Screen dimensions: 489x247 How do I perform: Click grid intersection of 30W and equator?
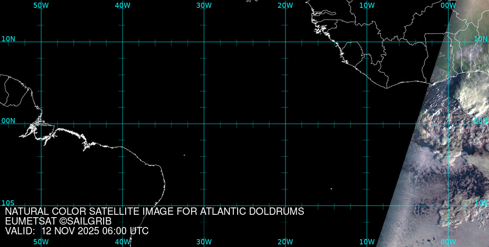tap(204, 123)
